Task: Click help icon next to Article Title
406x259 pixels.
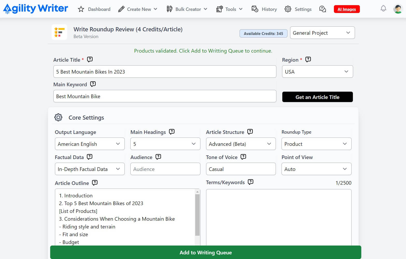Action: click(x=90, y=60)
